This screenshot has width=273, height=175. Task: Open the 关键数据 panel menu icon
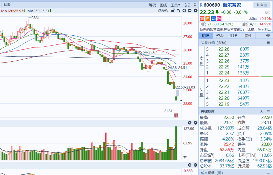click(x=268, y=111)
